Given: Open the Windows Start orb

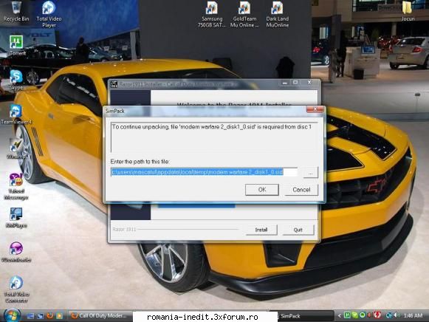Looking at the screenshot, I should (x=12, y=315).
